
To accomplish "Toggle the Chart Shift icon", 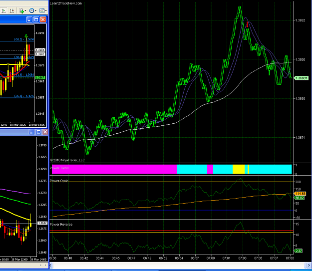I will coord(11,10).
